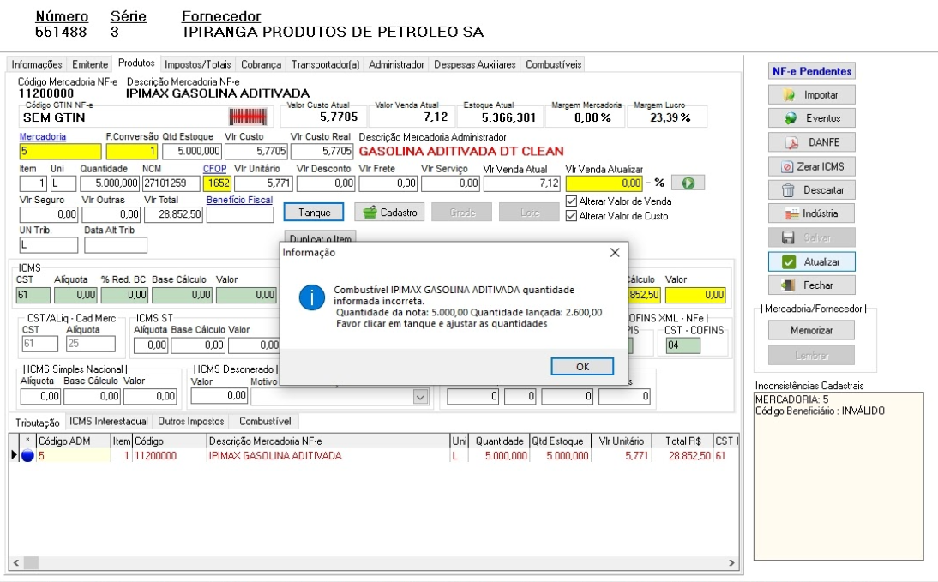The image size is (938, 582).
Task: Click the green arrow apply button beside percent
Action: click(688, 183)
